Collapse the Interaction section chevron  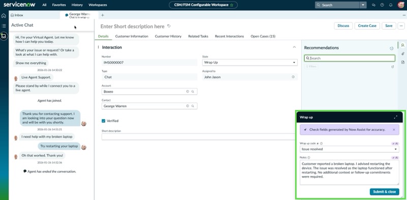pyautogui.click(x=294, y=47)
